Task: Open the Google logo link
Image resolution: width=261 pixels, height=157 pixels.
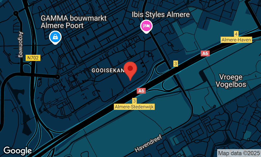Action: (x=18, y=151)
